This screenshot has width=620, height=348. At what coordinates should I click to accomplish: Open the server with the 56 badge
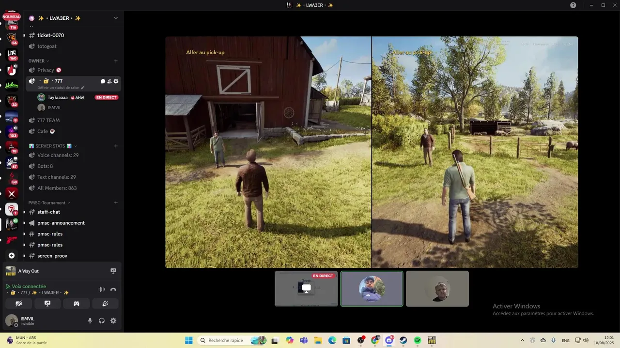coord(12,38)
